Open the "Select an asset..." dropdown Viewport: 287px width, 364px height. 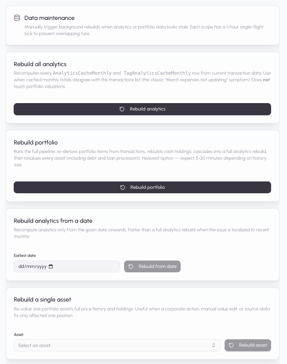point(111,345)
